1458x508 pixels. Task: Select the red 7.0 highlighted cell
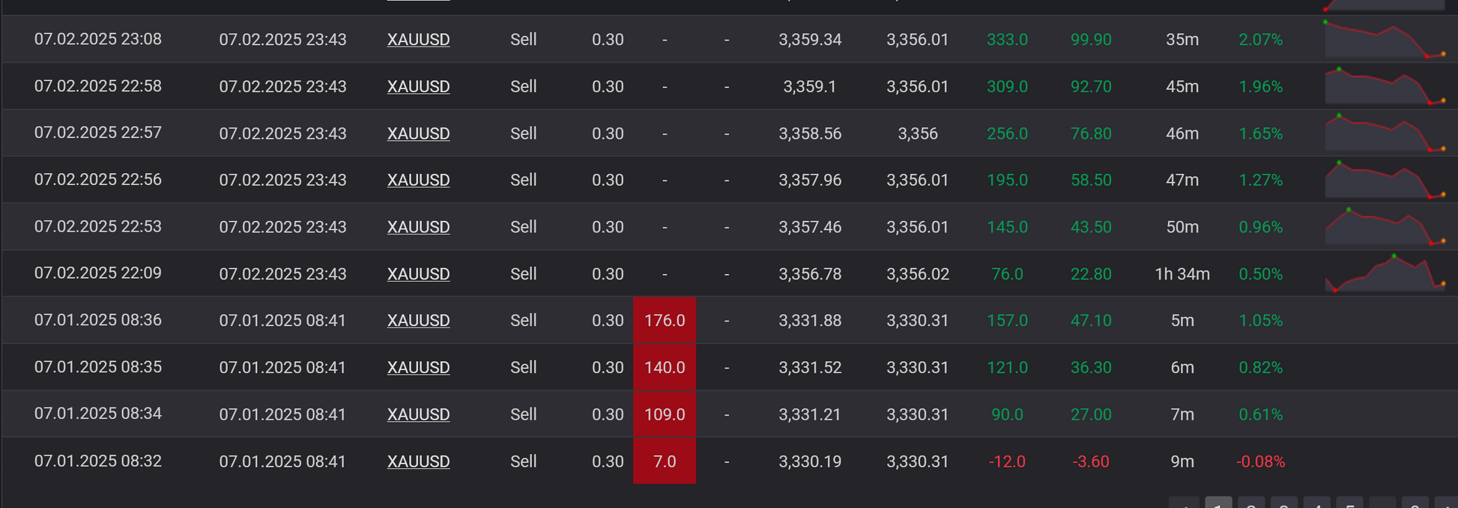[665, 462]
